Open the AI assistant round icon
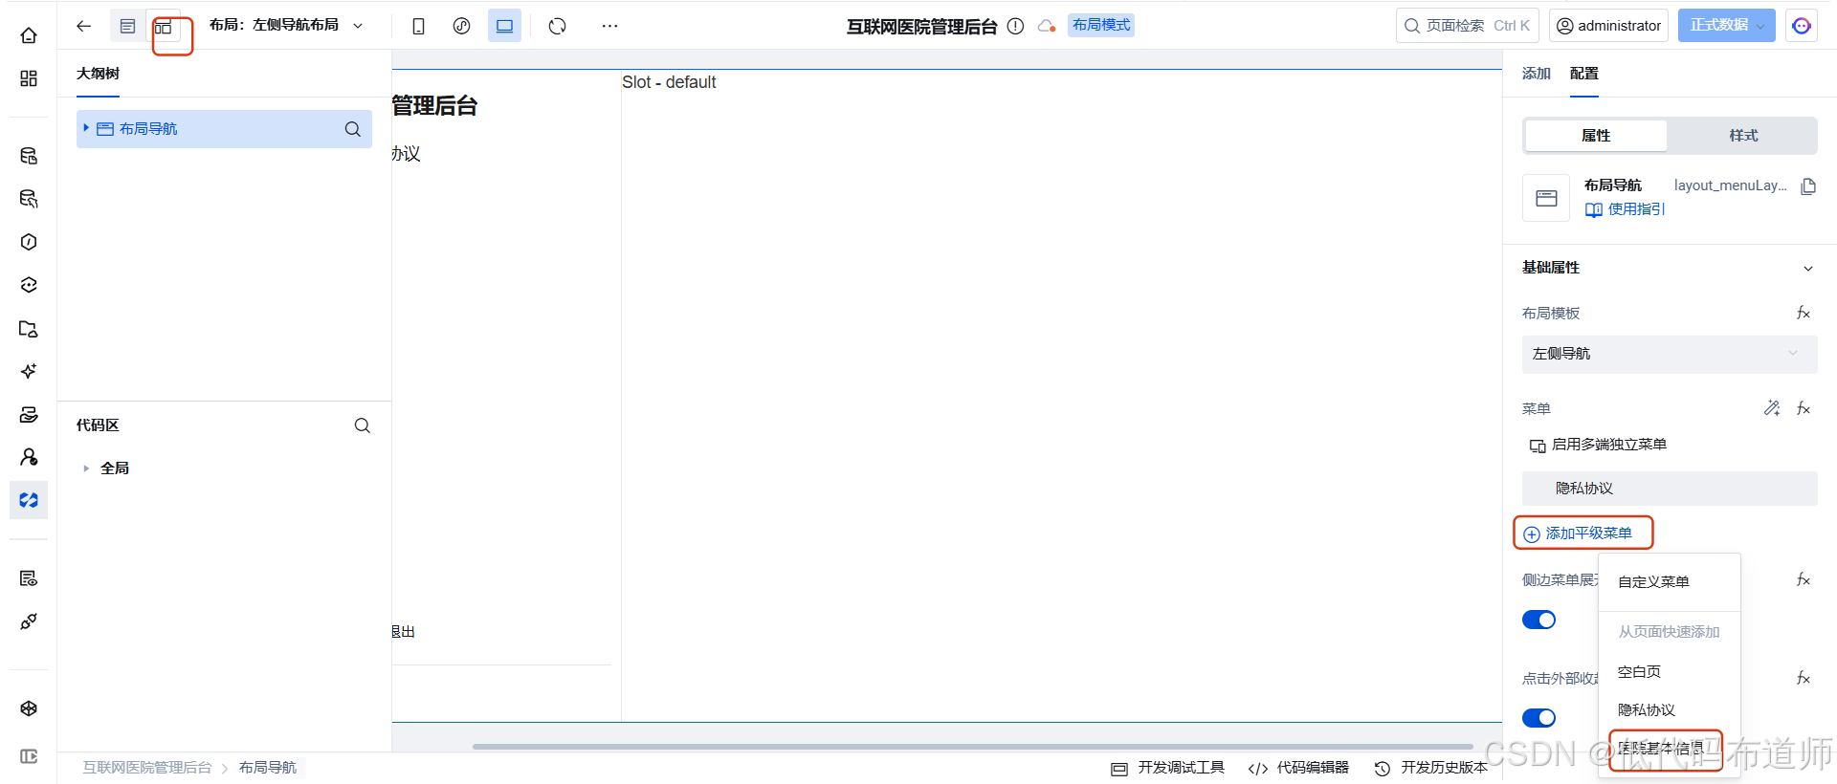 point(1802,26)
